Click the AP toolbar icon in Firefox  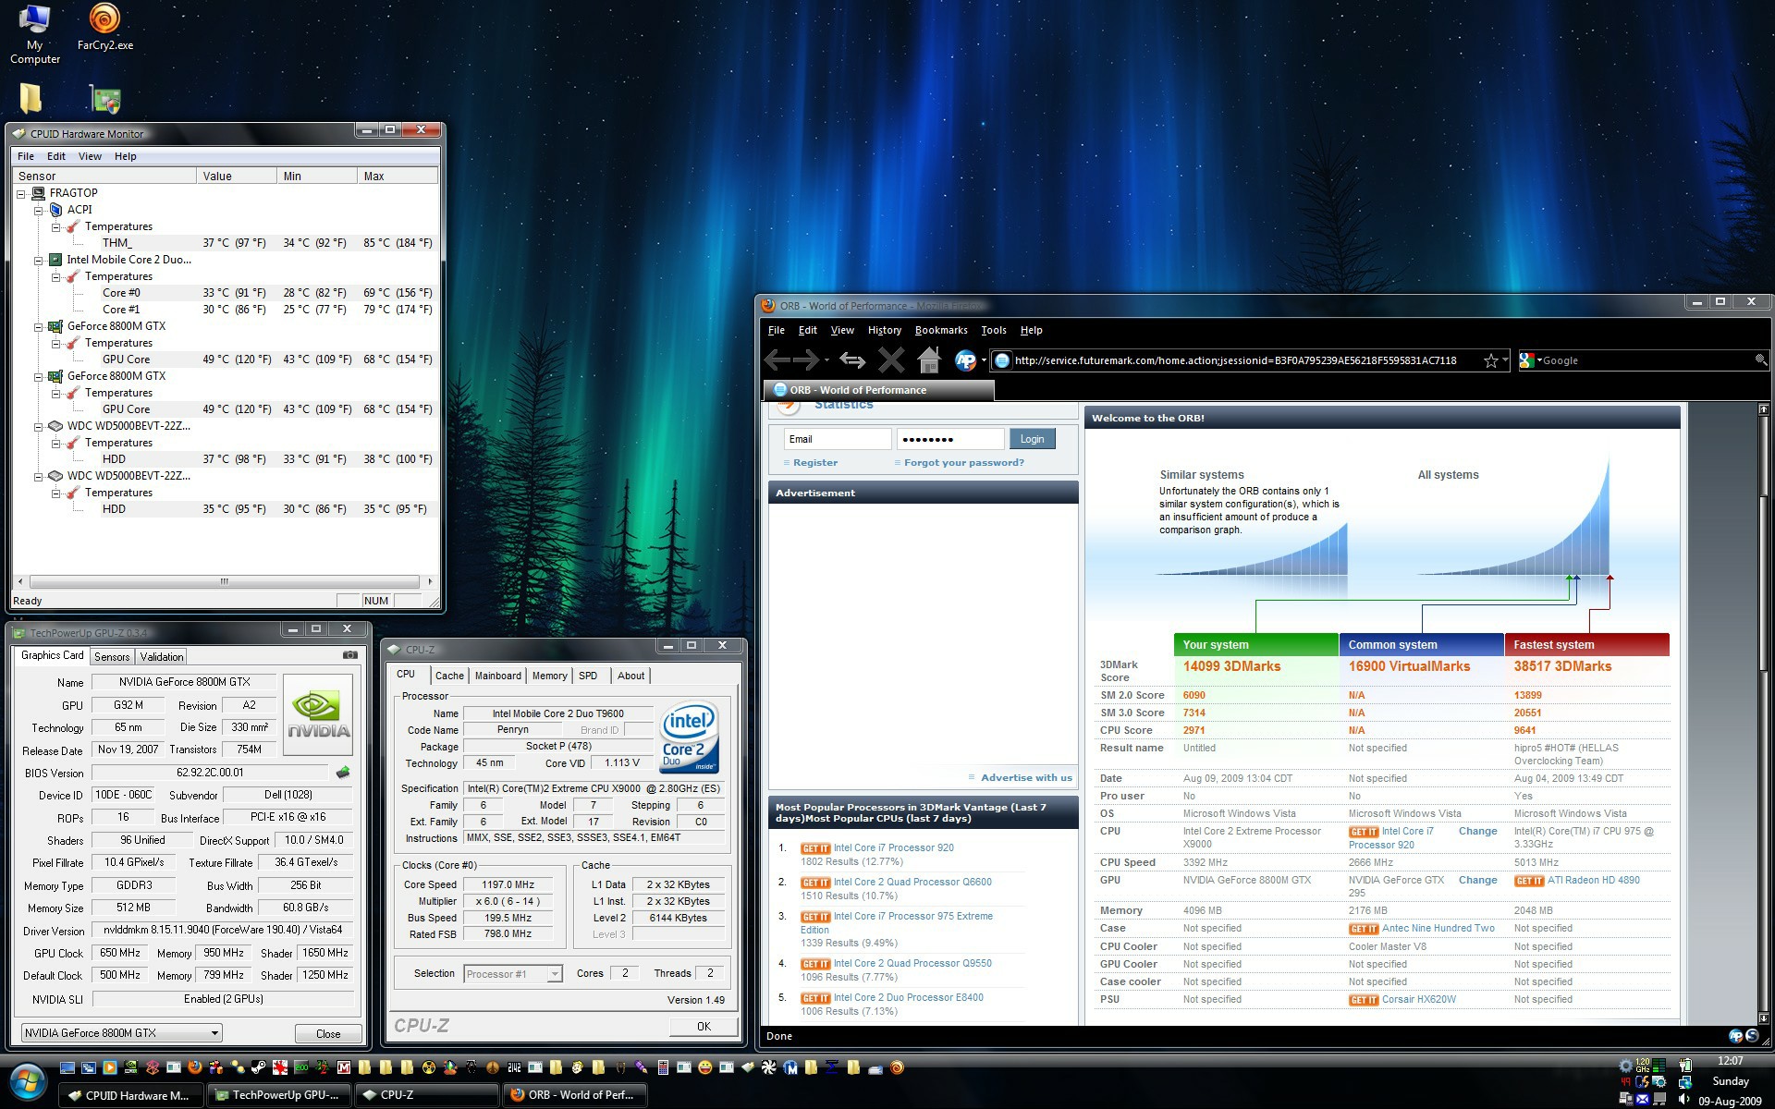pos(965,360)
